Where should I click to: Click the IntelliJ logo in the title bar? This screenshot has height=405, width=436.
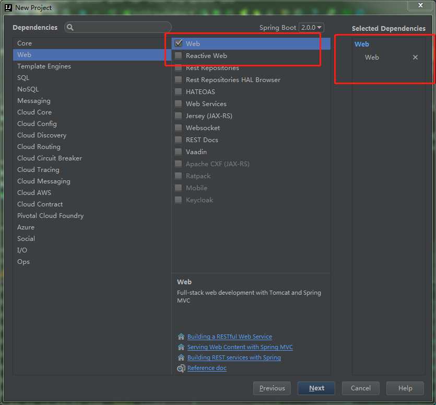coord(8,7)
